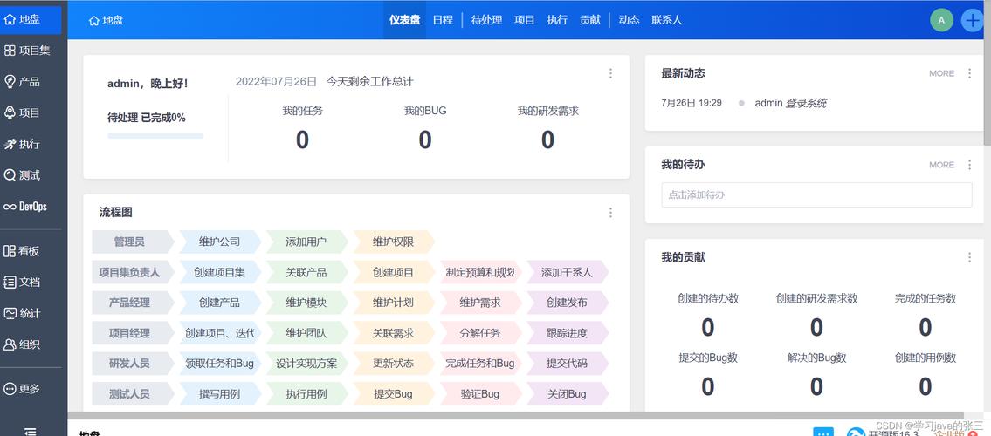
Task: Click 撰写用例 in the flowchart
Action: (219, 394)
